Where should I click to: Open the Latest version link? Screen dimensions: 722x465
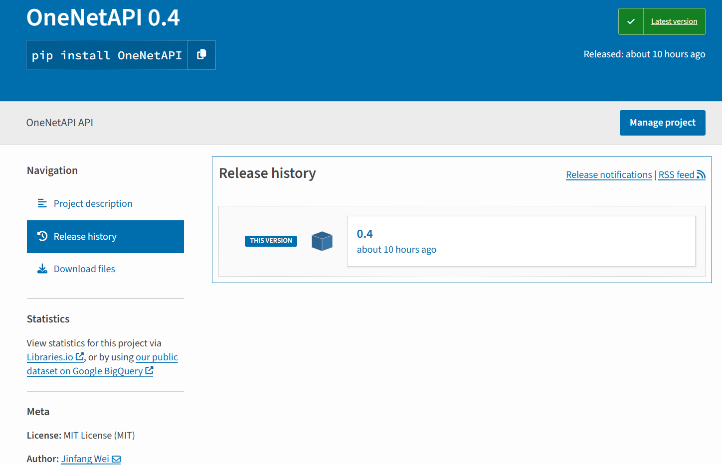pos(674,21)
